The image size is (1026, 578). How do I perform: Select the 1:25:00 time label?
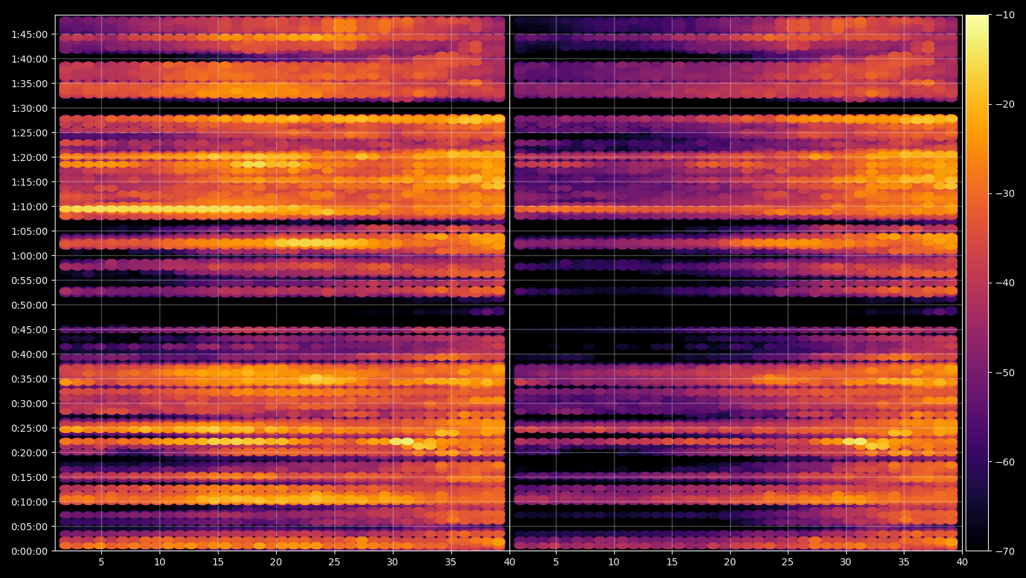(30, 133)
